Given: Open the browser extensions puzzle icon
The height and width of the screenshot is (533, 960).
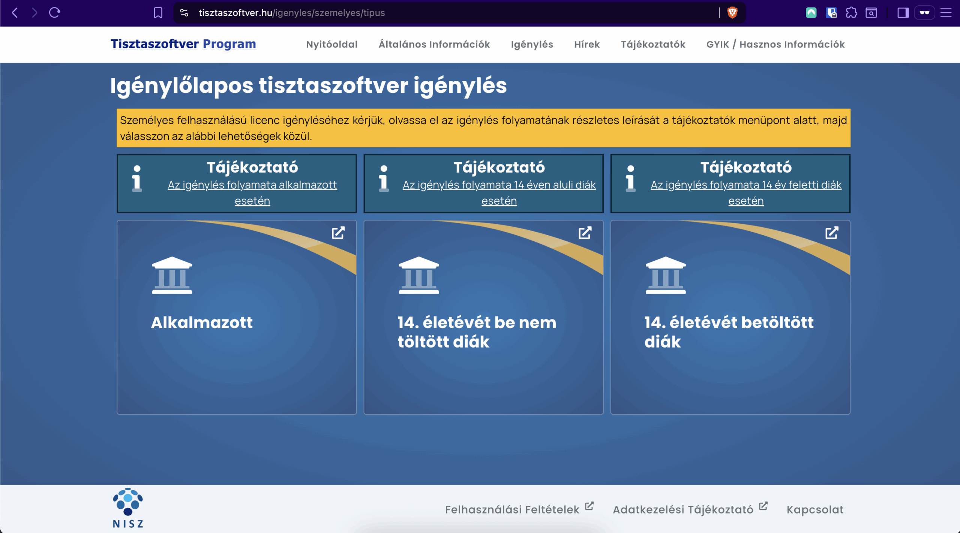Looking at the screenshot, I should click(852, 12).
